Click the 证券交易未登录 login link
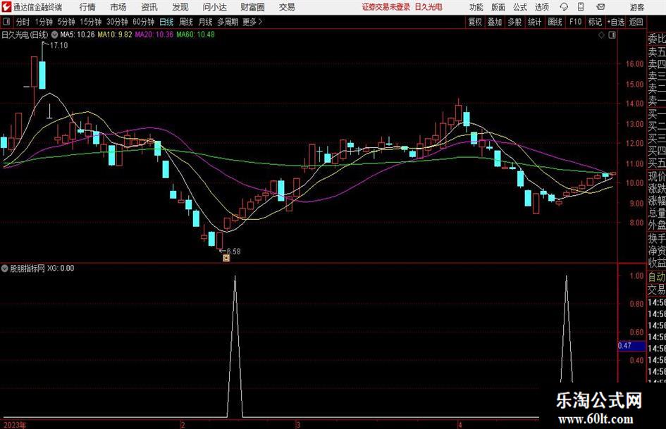Image resolution: width=666 pixels, height=429 pixels. tap(386, 7)
